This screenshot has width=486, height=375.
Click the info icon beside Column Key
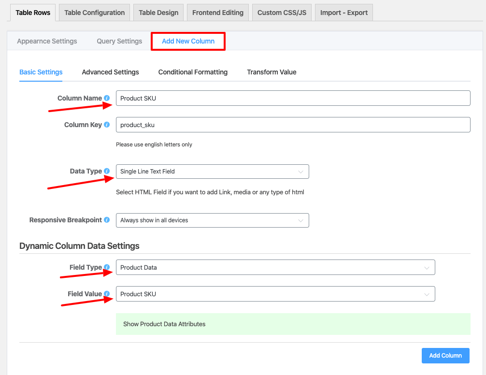[x=107, y=125]
